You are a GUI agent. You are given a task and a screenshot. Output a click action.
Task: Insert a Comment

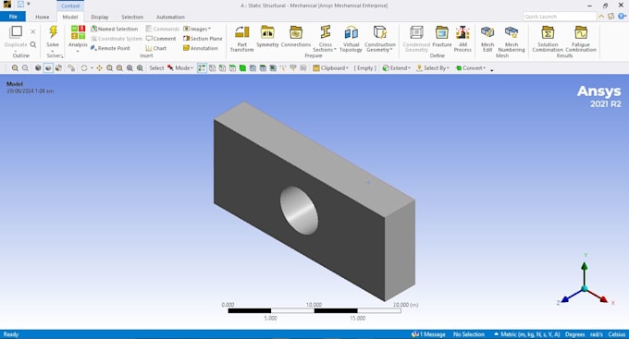click(x=161, y=39)
